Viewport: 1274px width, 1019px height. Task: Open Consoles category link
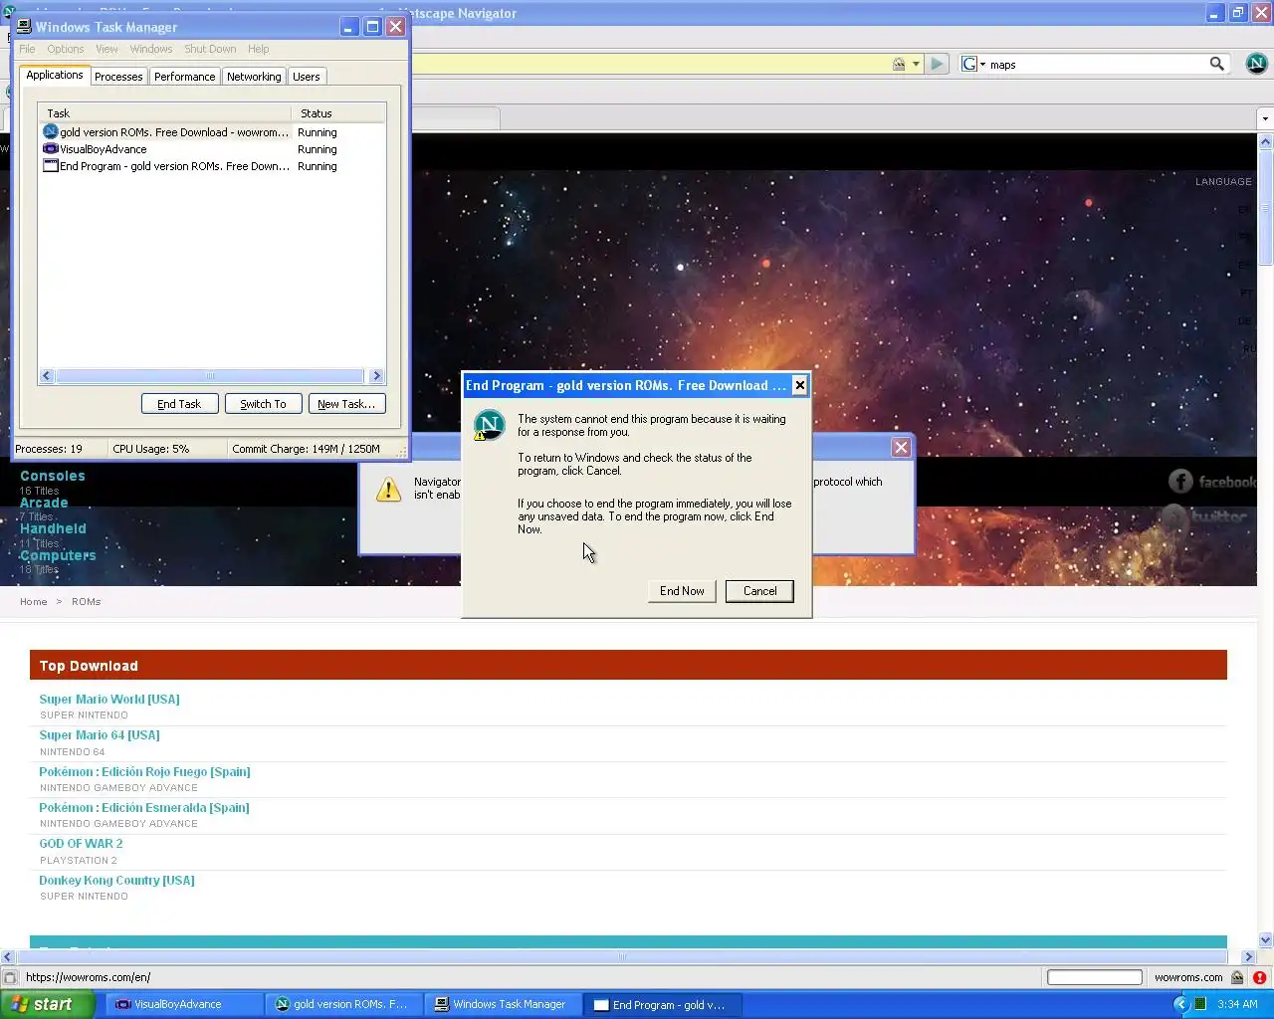53,476
